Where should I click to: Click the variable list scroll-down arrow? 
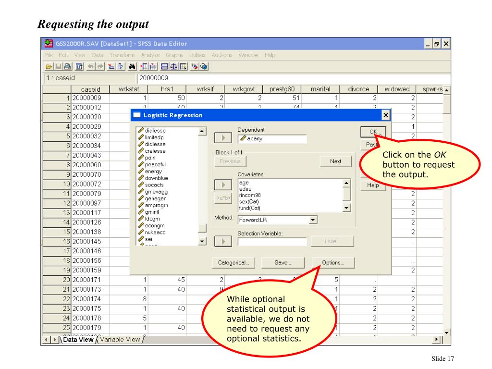(202, 241)
